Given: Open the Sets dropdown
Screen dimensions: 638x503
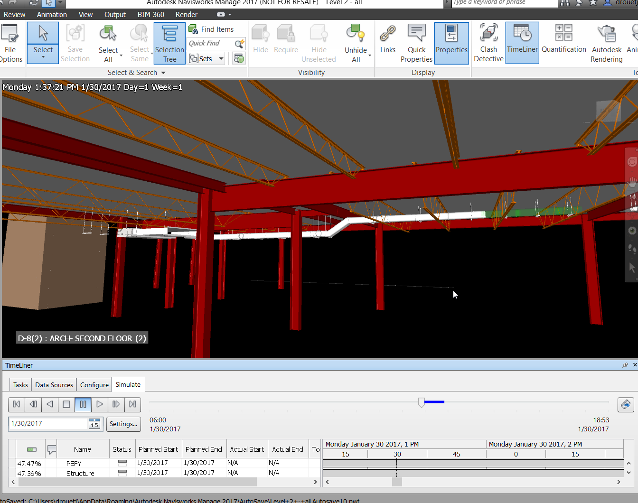Looking at the screenshot, I should (x=221, y=58).
